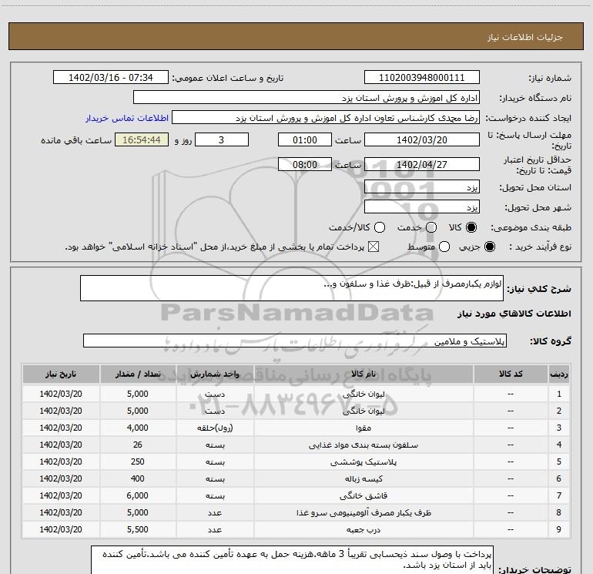Click the واحد شمارش column header
The height and width of the screenshot is (574, 593).
(215, 374)
